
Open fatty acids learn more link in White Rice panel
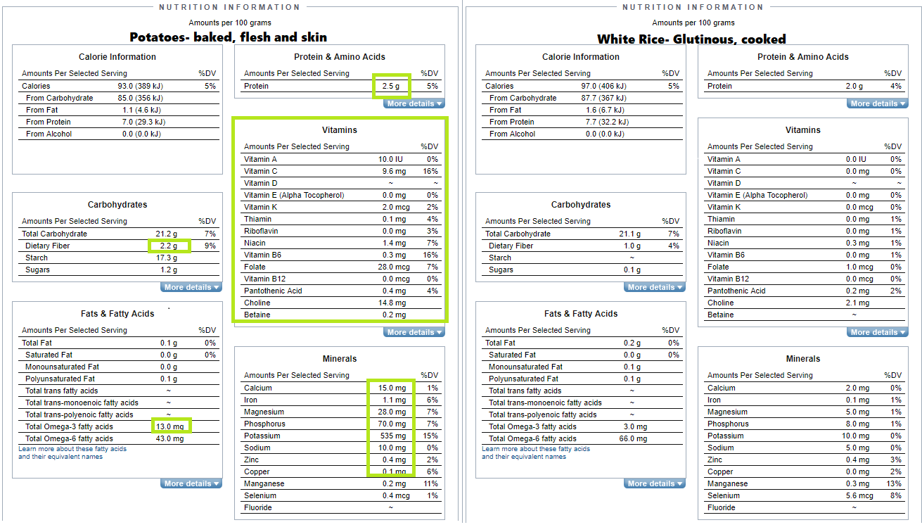pyautogui.click(x=536, y=452)
